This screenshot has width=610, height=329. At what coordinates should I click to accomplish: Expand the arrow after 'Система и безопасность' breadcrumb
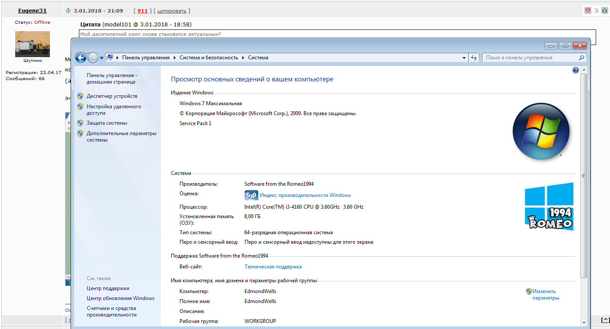point(243,58)
